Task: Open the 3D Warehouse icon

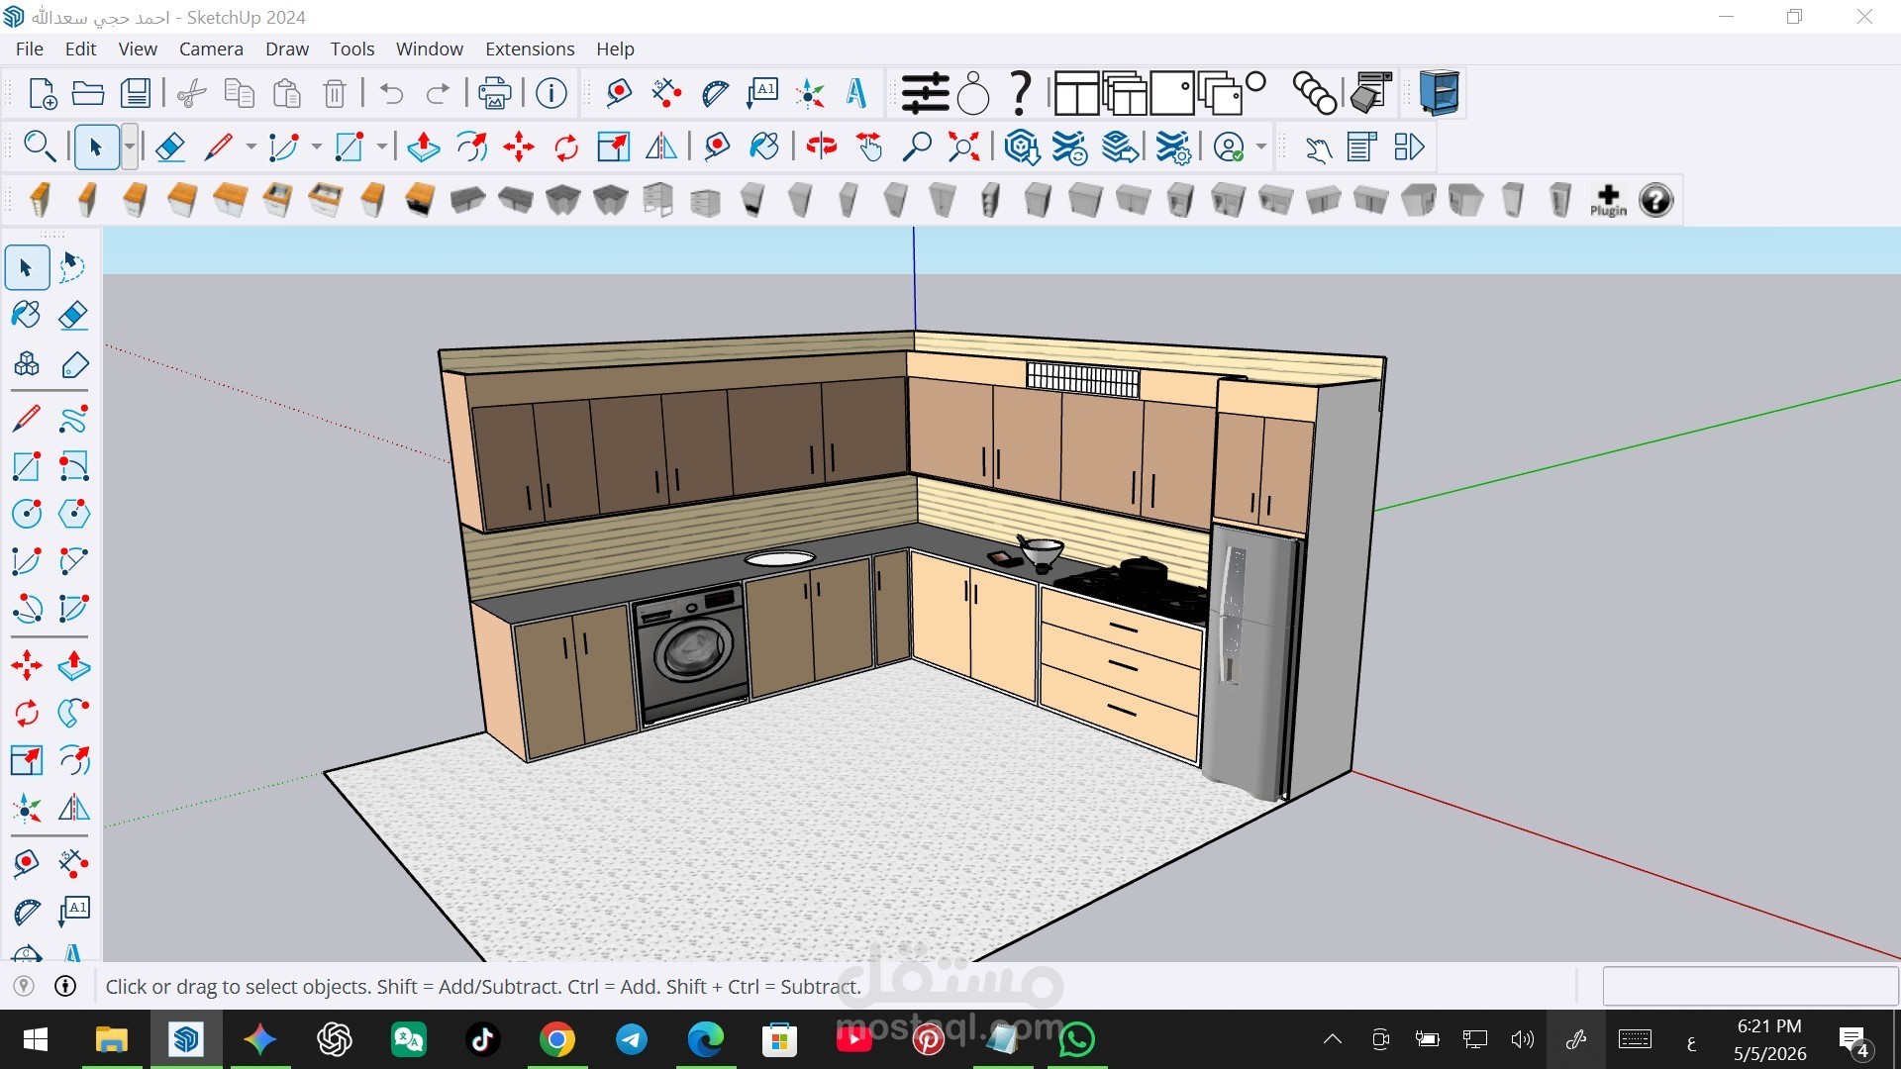Action: coord(1022,147)
